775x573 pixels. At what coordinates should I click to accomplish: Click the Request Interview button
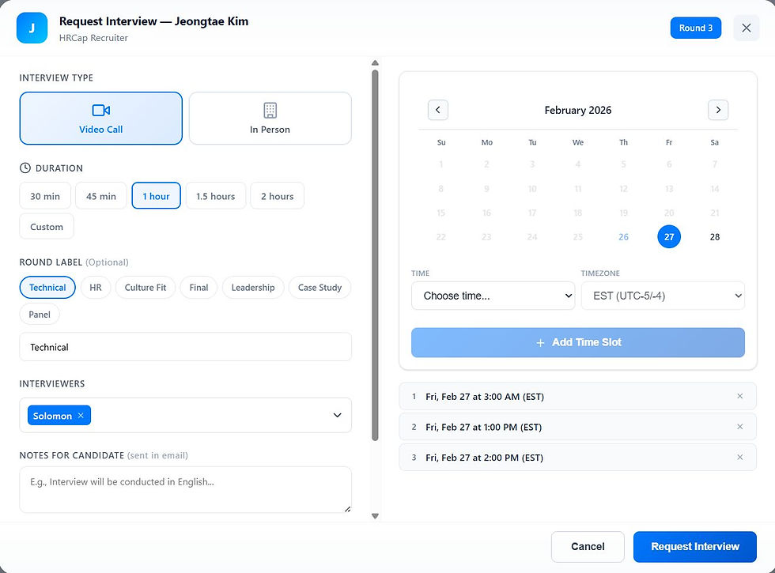[x=694, y=546]
